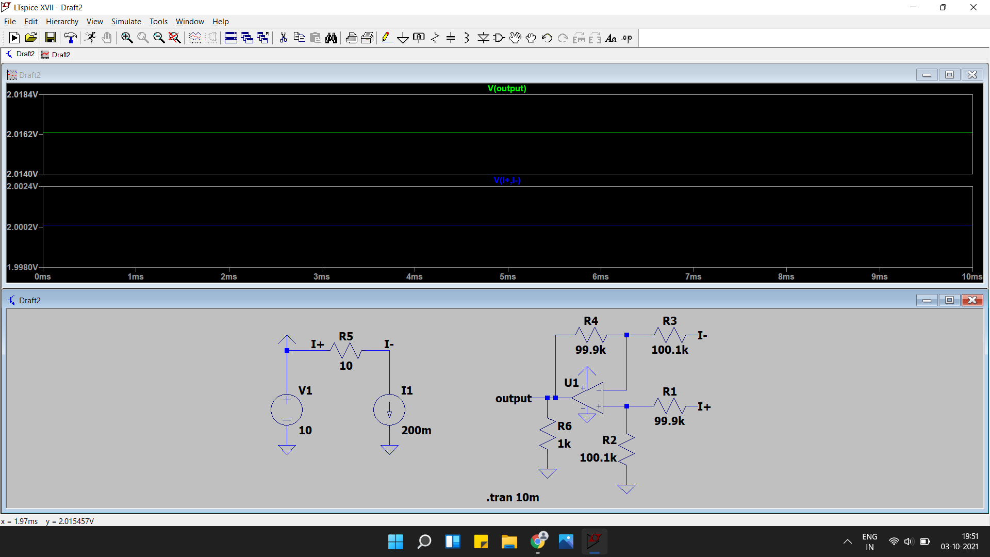
Task: Click the op-amp U1 symbol
Action: click(587, 398)
